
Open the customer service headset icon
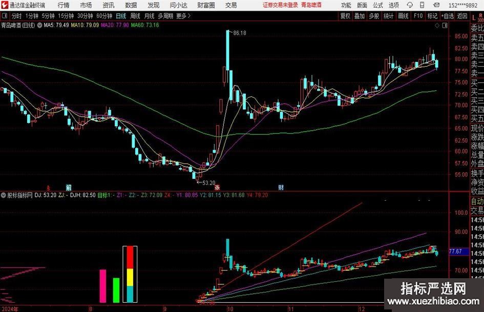410,5
